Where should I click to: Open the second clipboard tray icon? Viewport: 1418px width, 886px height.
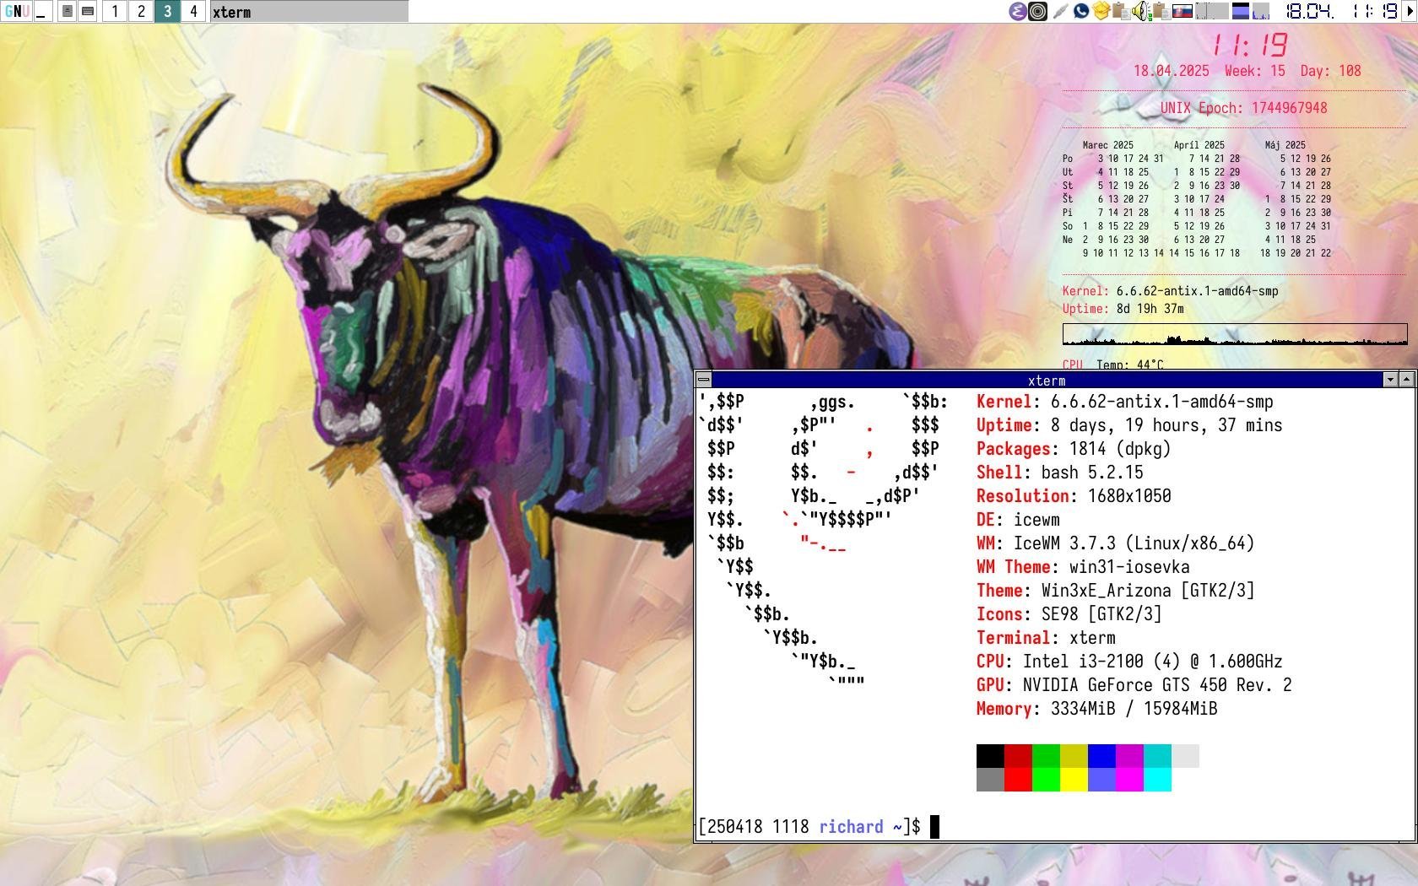(x=1161, y=11)
